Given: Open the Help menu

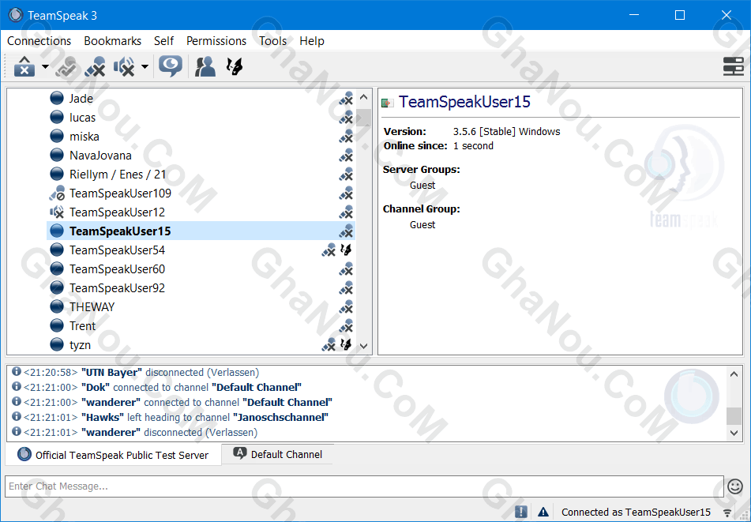Looking at the screenshot, I should [312, 41].
